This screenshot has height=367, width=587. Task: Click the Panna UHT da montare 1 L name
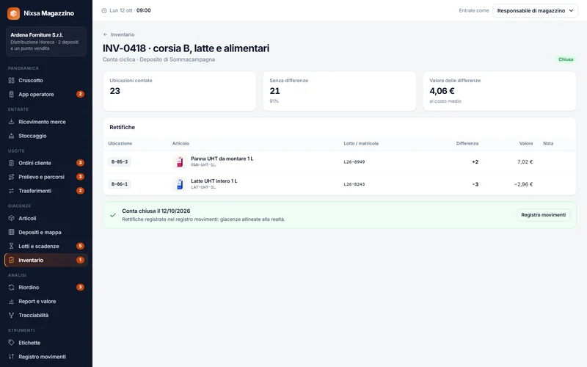point(222,159)
